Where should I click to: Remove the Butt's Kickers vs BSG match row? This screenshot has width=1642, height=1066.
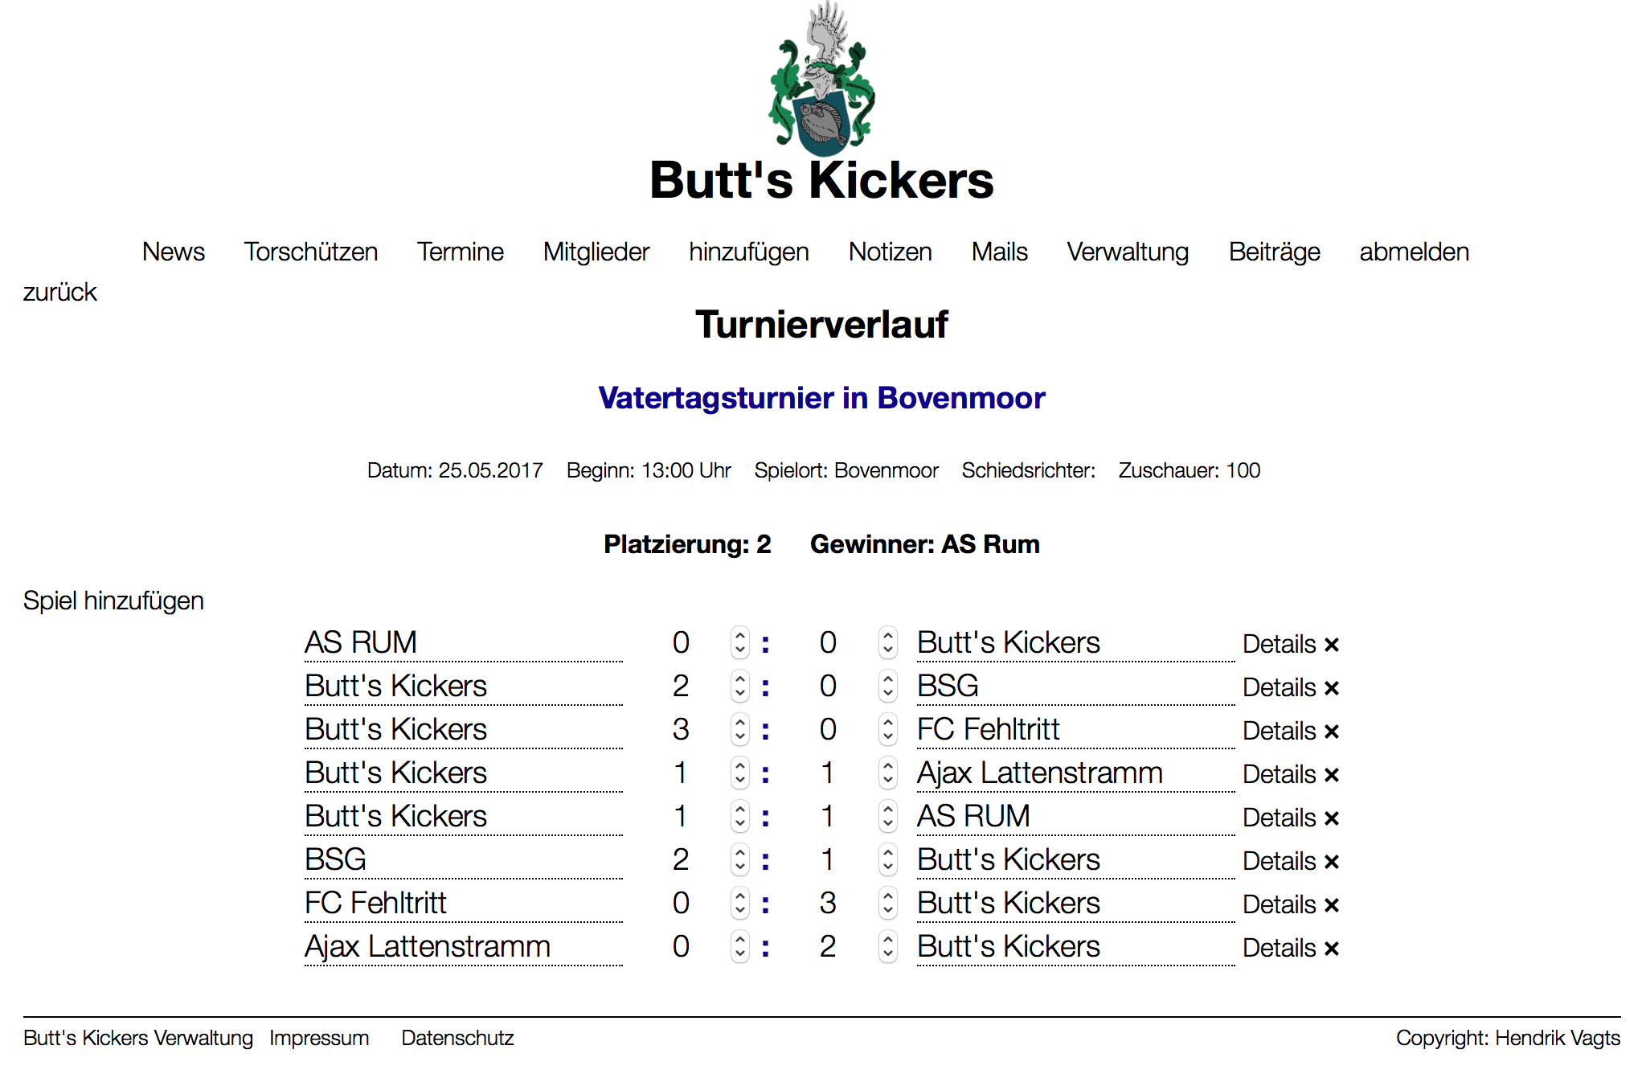click(1332, 688)
